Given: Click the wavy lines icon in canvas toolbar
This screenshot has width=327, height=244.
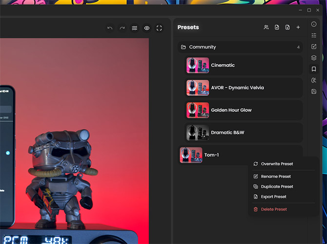Looking at the screenshot, I should [x=134, y=28].
